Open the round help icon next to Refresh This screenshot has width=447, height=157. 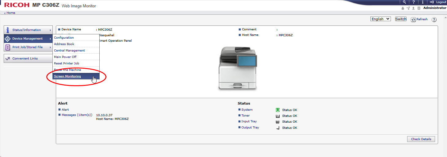tap(434, 20)
